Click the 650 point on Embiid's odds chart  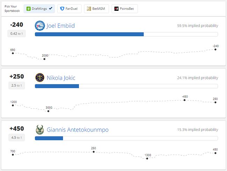(13, 53)
